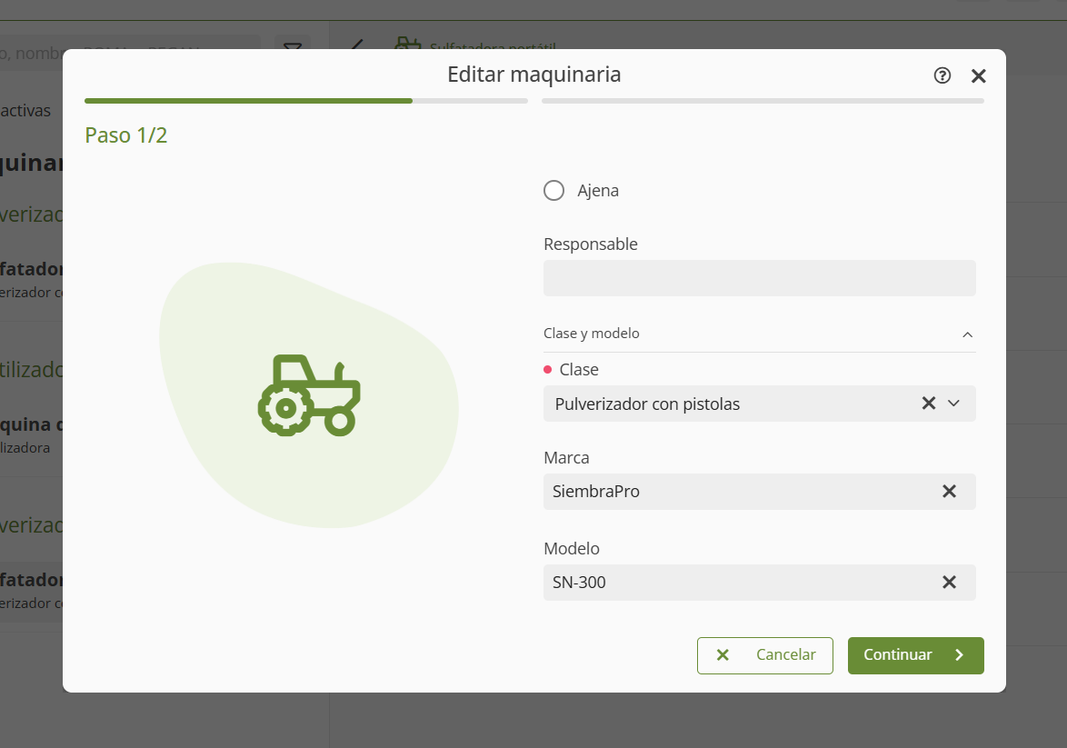Image resolution: width=1067 pixels, height=748 pixels.
Task: Clear the Marca field with its X
Action: (x=949, y=492)
